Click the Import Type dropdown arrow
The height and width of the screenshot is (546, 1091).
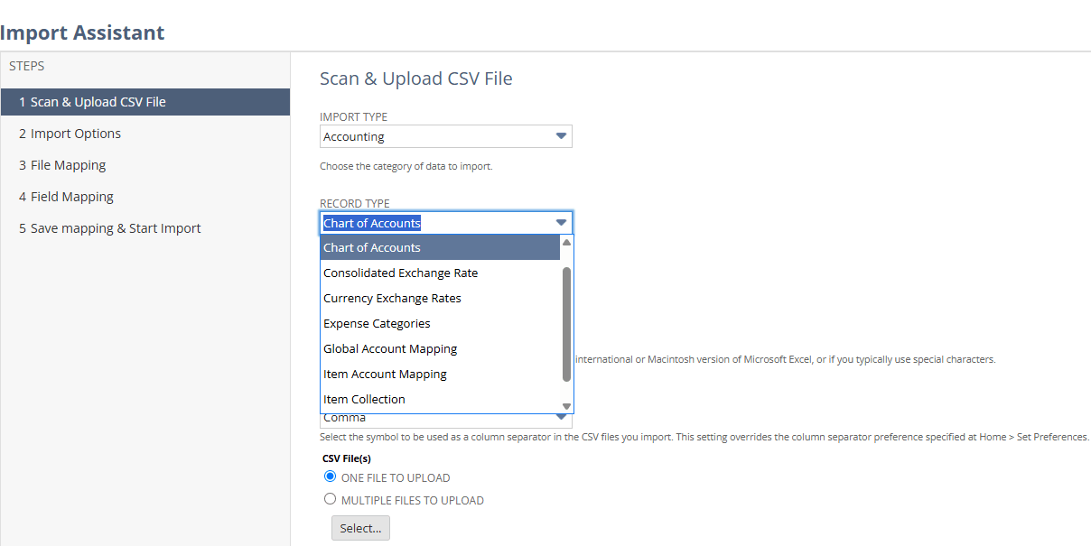click(561, 136)
